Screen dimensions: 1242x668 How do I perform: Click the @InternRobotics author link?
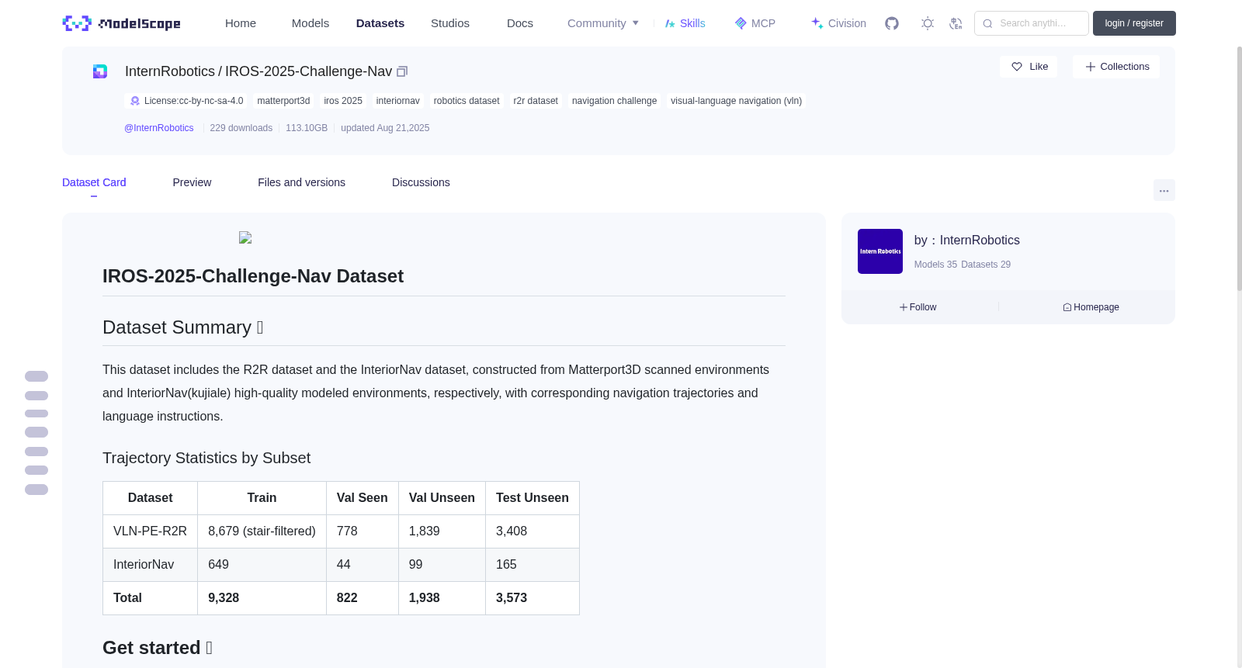[x=159, y=128]
